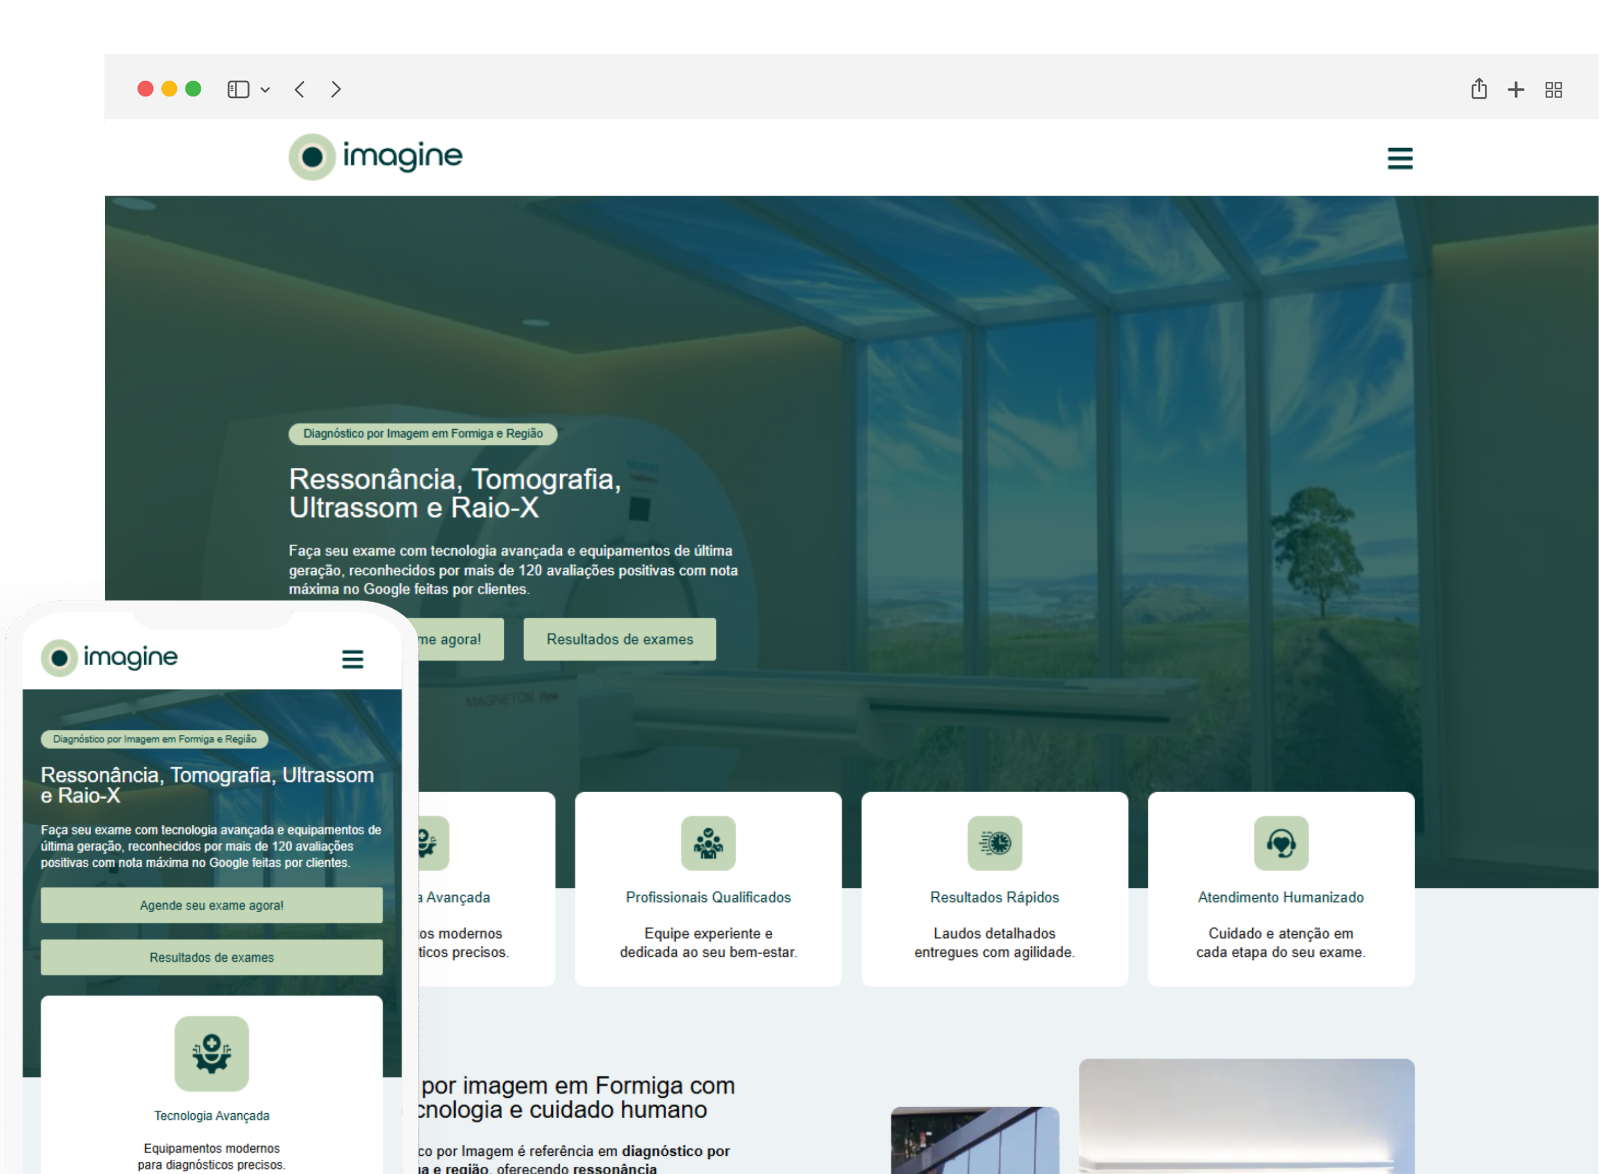Click the browser share icon
Viewport: 1603px width, 1174px height.
[1479, 90]
